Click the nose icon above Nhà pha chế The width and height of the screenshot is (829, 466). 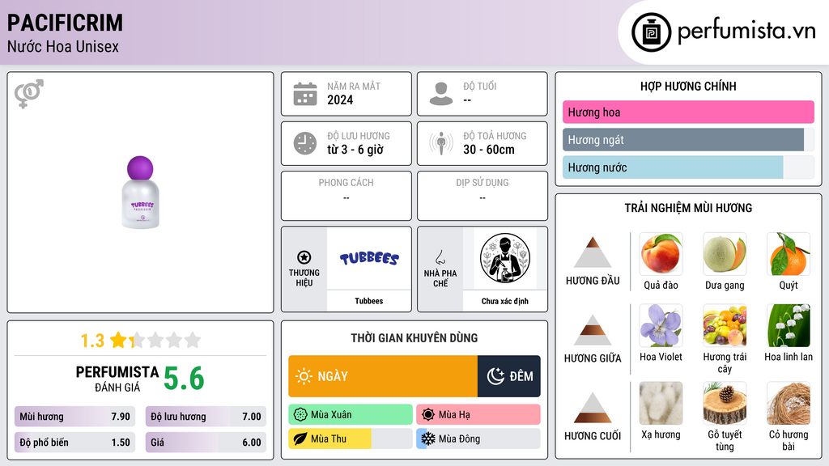440,257
